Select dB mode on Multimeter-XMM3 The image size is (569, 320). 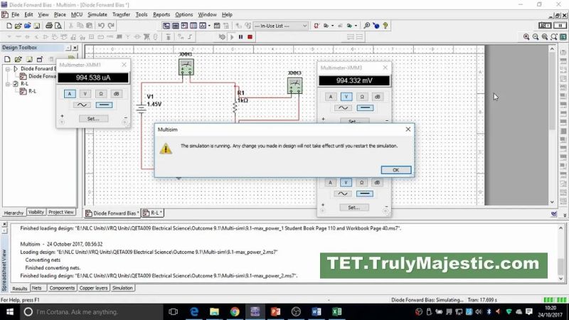click(x=377, y=97)
